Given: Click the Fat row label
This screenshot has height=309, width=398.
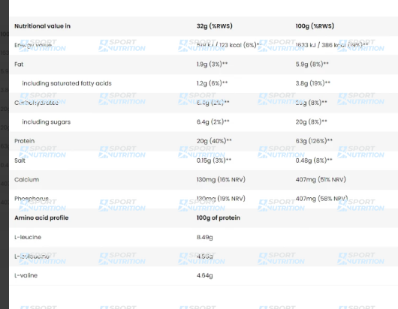Looking at the screenshot, I should pyautogui.click(x=19, y=64).
